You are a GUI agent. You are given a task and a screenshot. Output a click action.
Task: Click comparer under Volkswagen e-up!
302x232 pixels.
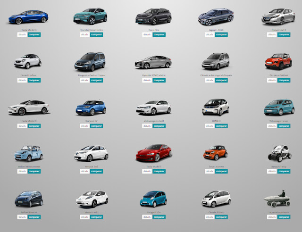pos(284,126)
